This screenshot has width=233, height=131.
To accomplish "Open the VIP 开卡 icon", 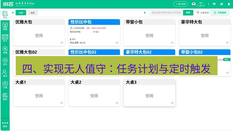I will [5, 38].
